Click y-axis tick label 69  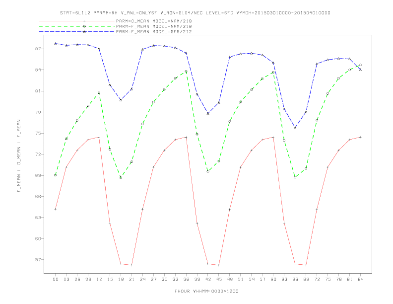[x=38, y=175]
